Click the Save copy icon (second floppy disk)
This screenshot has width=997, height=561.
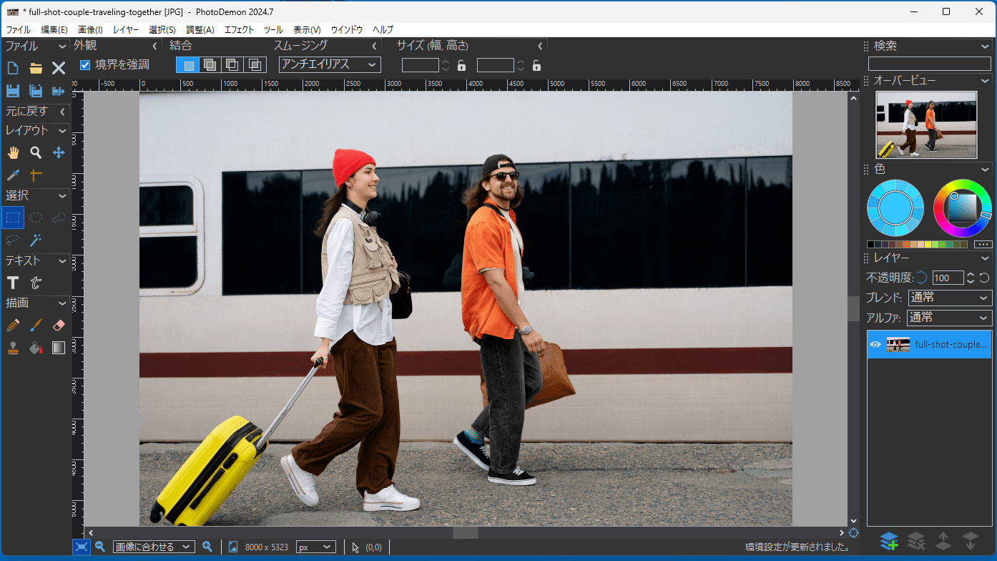(36, 91)
